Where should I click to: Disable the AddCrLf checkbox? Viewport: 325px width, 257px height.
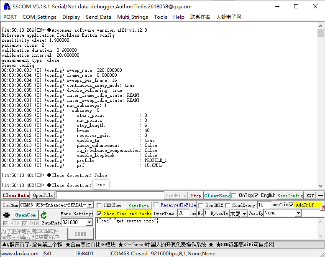pyautogui.click(x=291, y=205)
